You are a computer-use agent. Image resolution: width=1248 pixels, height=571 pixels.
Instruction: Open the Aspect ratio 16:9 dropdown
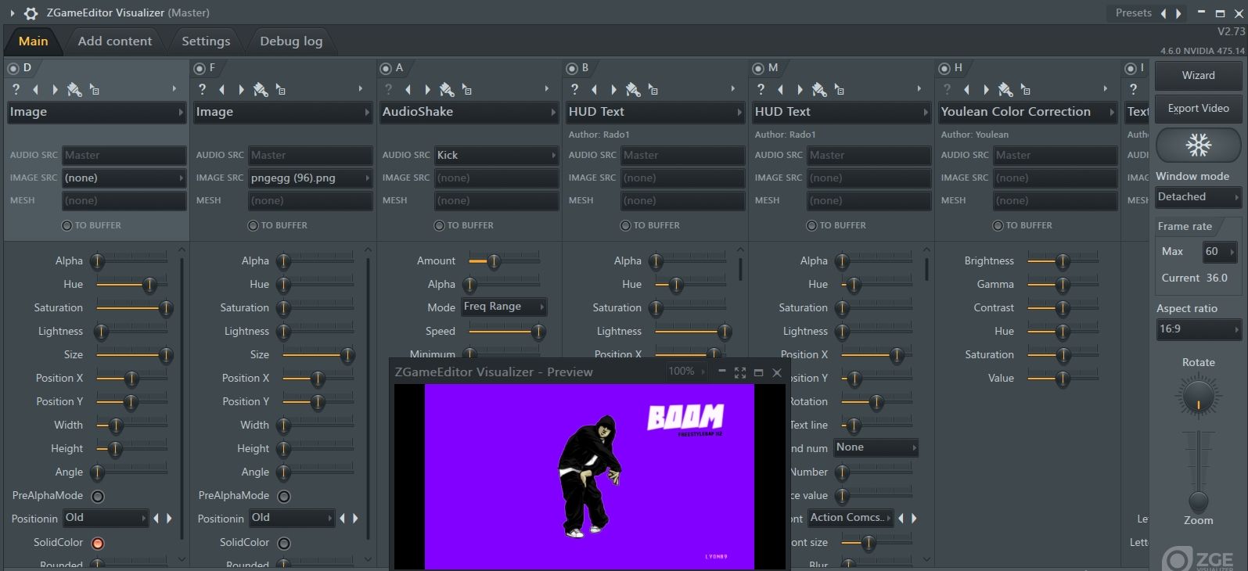click(x=1198, y=329)
